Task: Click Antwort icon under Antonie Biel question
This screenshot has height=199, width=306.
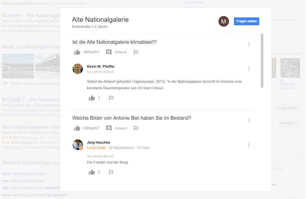Action: point(109,128)
